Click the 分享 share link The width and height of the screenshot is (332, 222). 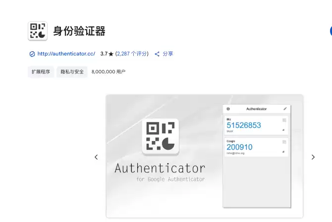[167, 54]
